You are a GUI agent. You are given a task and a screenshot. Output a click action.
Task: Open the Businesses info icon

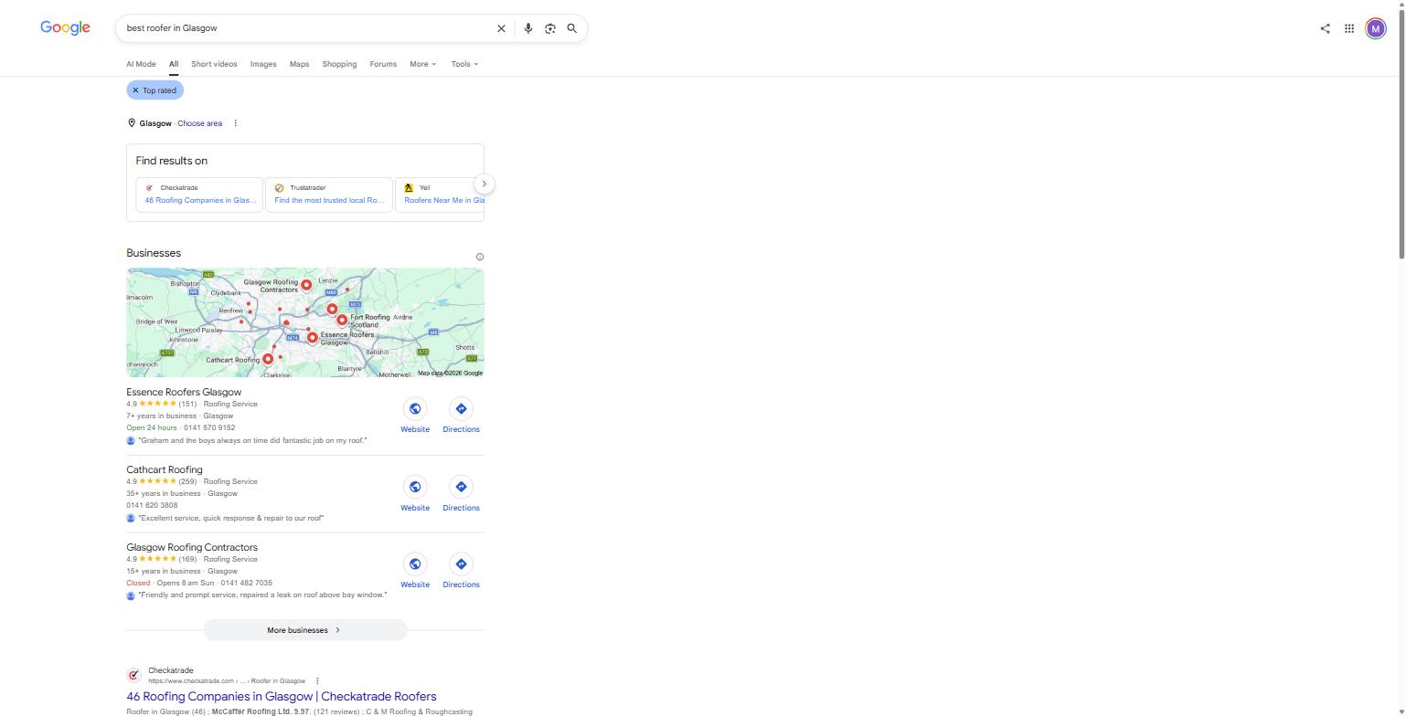click(480, 257)
